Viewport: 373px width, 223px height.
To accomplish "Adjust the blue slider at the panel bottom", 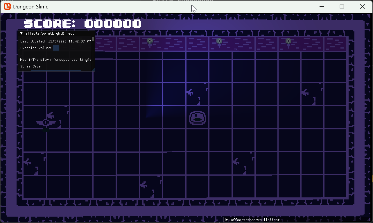I will [78, 71].
